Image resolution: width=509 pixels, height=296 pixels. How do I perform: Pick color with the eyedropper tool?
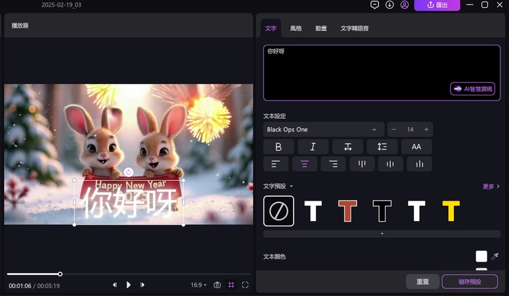pos(495,257)
